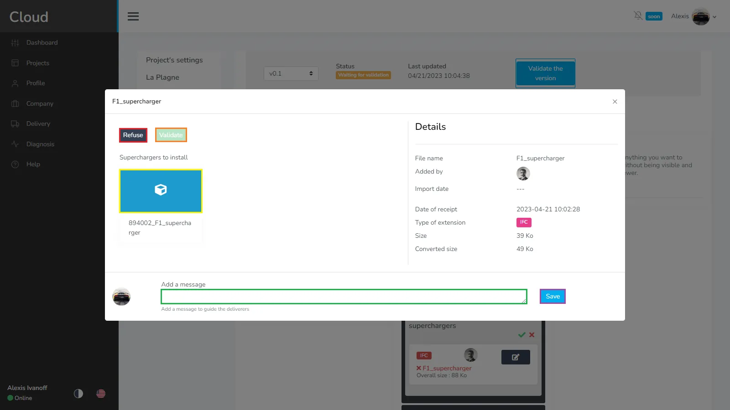Click the edit icon button for F1_supercharger
This screenshot has height=410, width=730.
pos(515,357)
